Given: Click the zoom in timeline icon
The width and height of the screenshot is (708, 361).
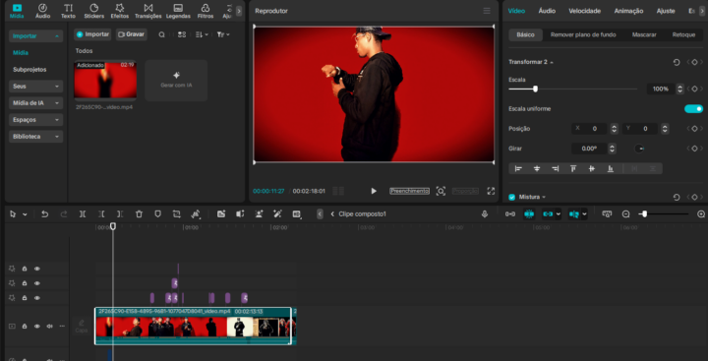Looking at the screenshot, I should [701, 214].
